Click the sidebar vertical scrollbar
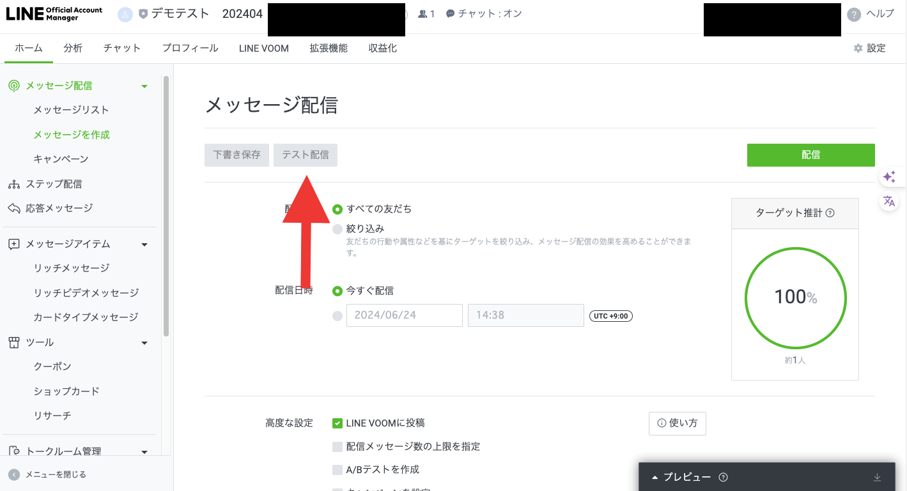907x491 pixels. pos(166,206)
